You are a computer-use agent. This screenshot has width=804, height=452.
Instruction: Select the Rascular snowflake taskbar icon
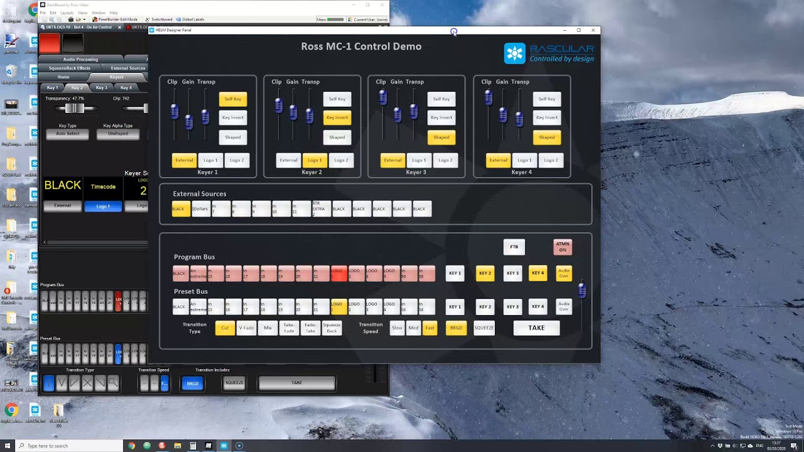coord(224,446)
